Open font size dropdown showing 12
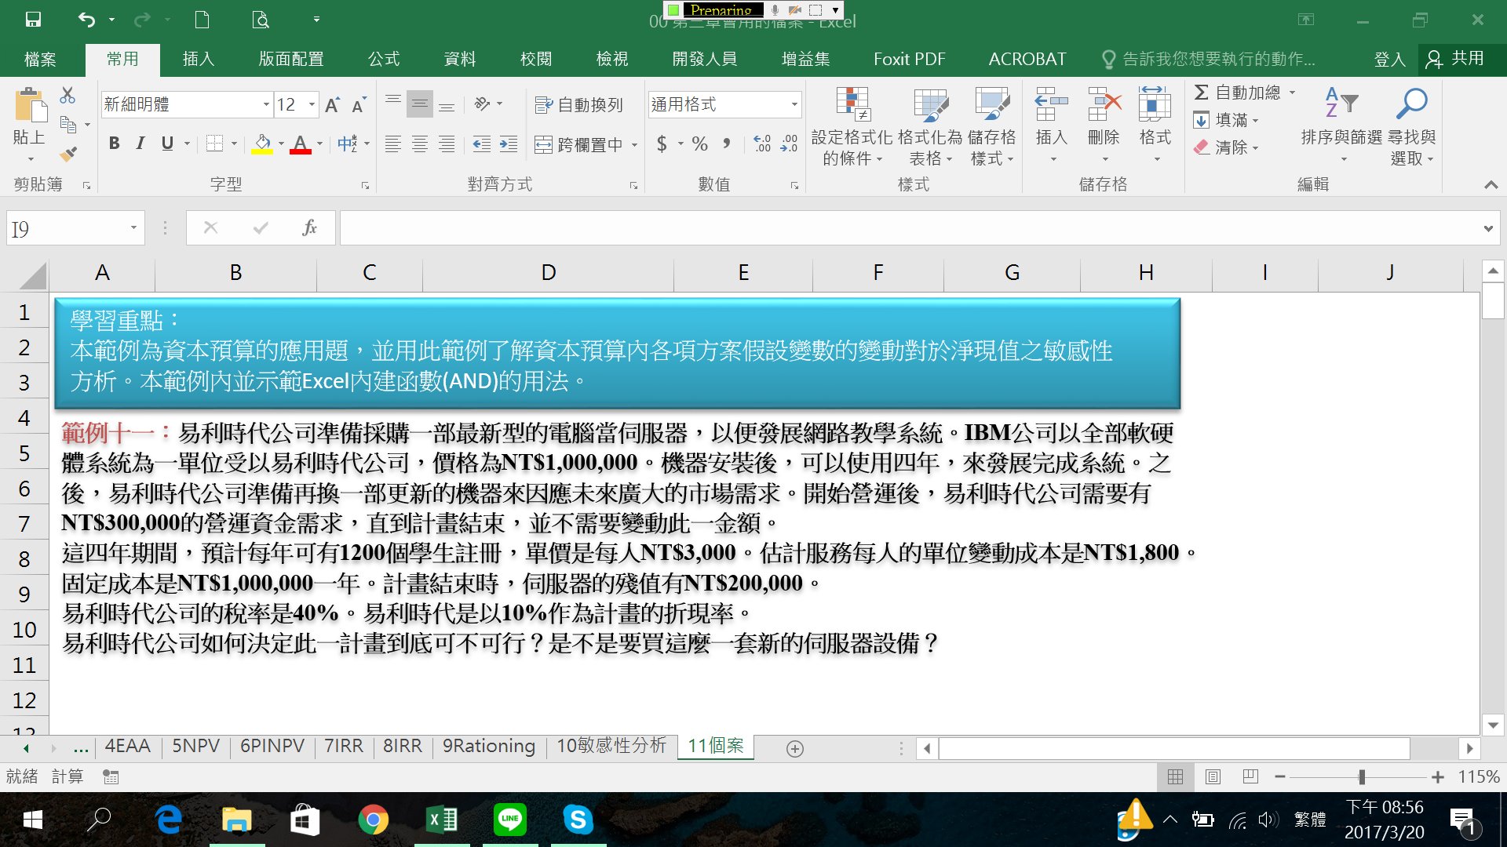 pyautogui.click(x=312, y=104)
